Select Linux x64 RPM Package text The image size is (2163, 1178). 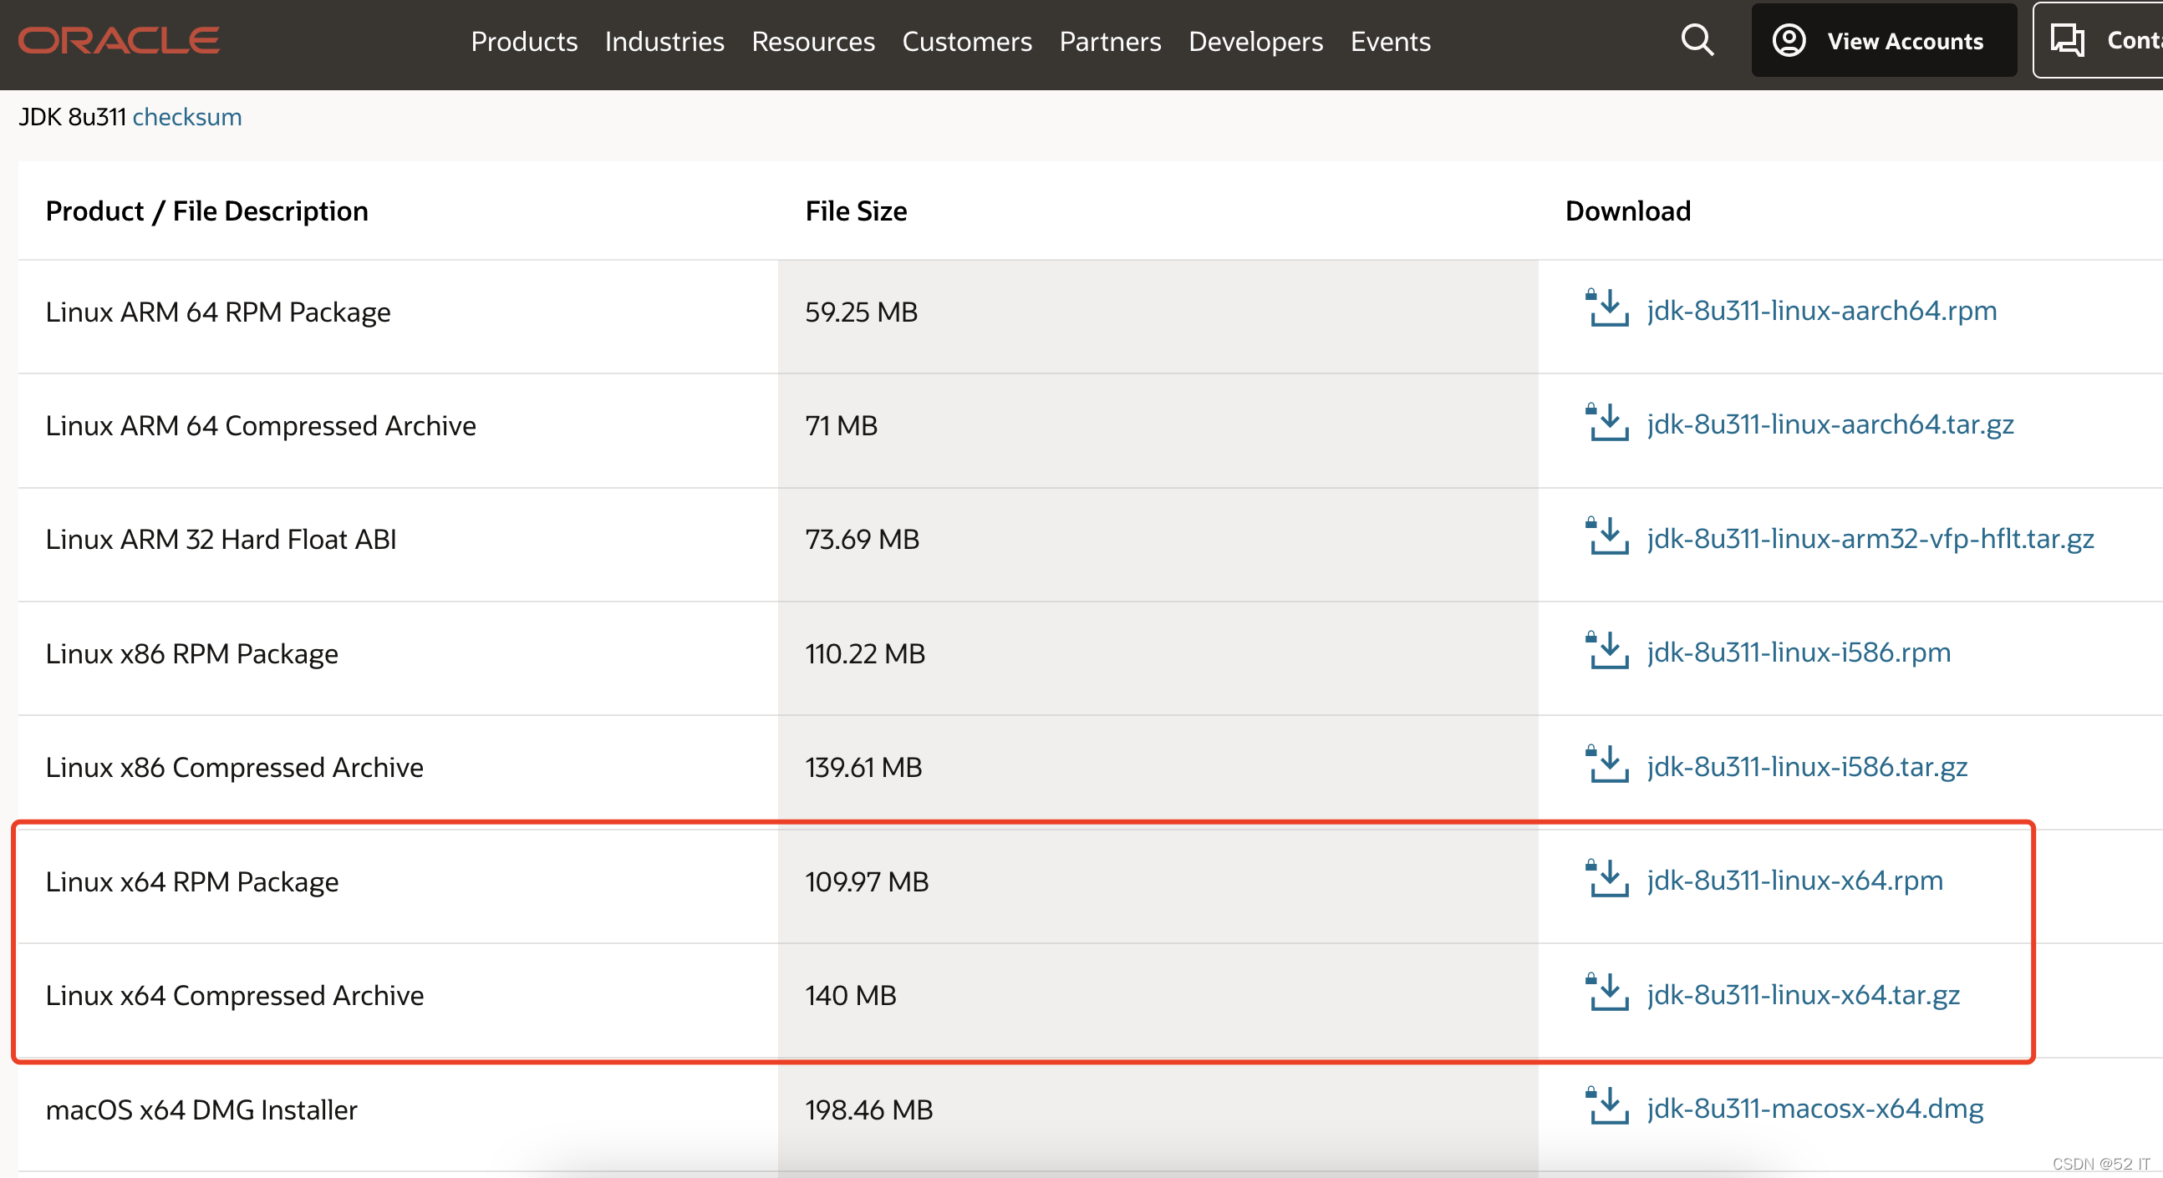191,881
